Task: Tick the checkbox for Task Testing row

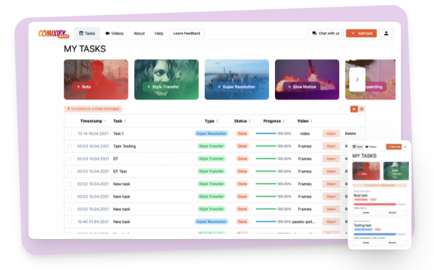Action: pyautogui.click(x=69, y=146)
